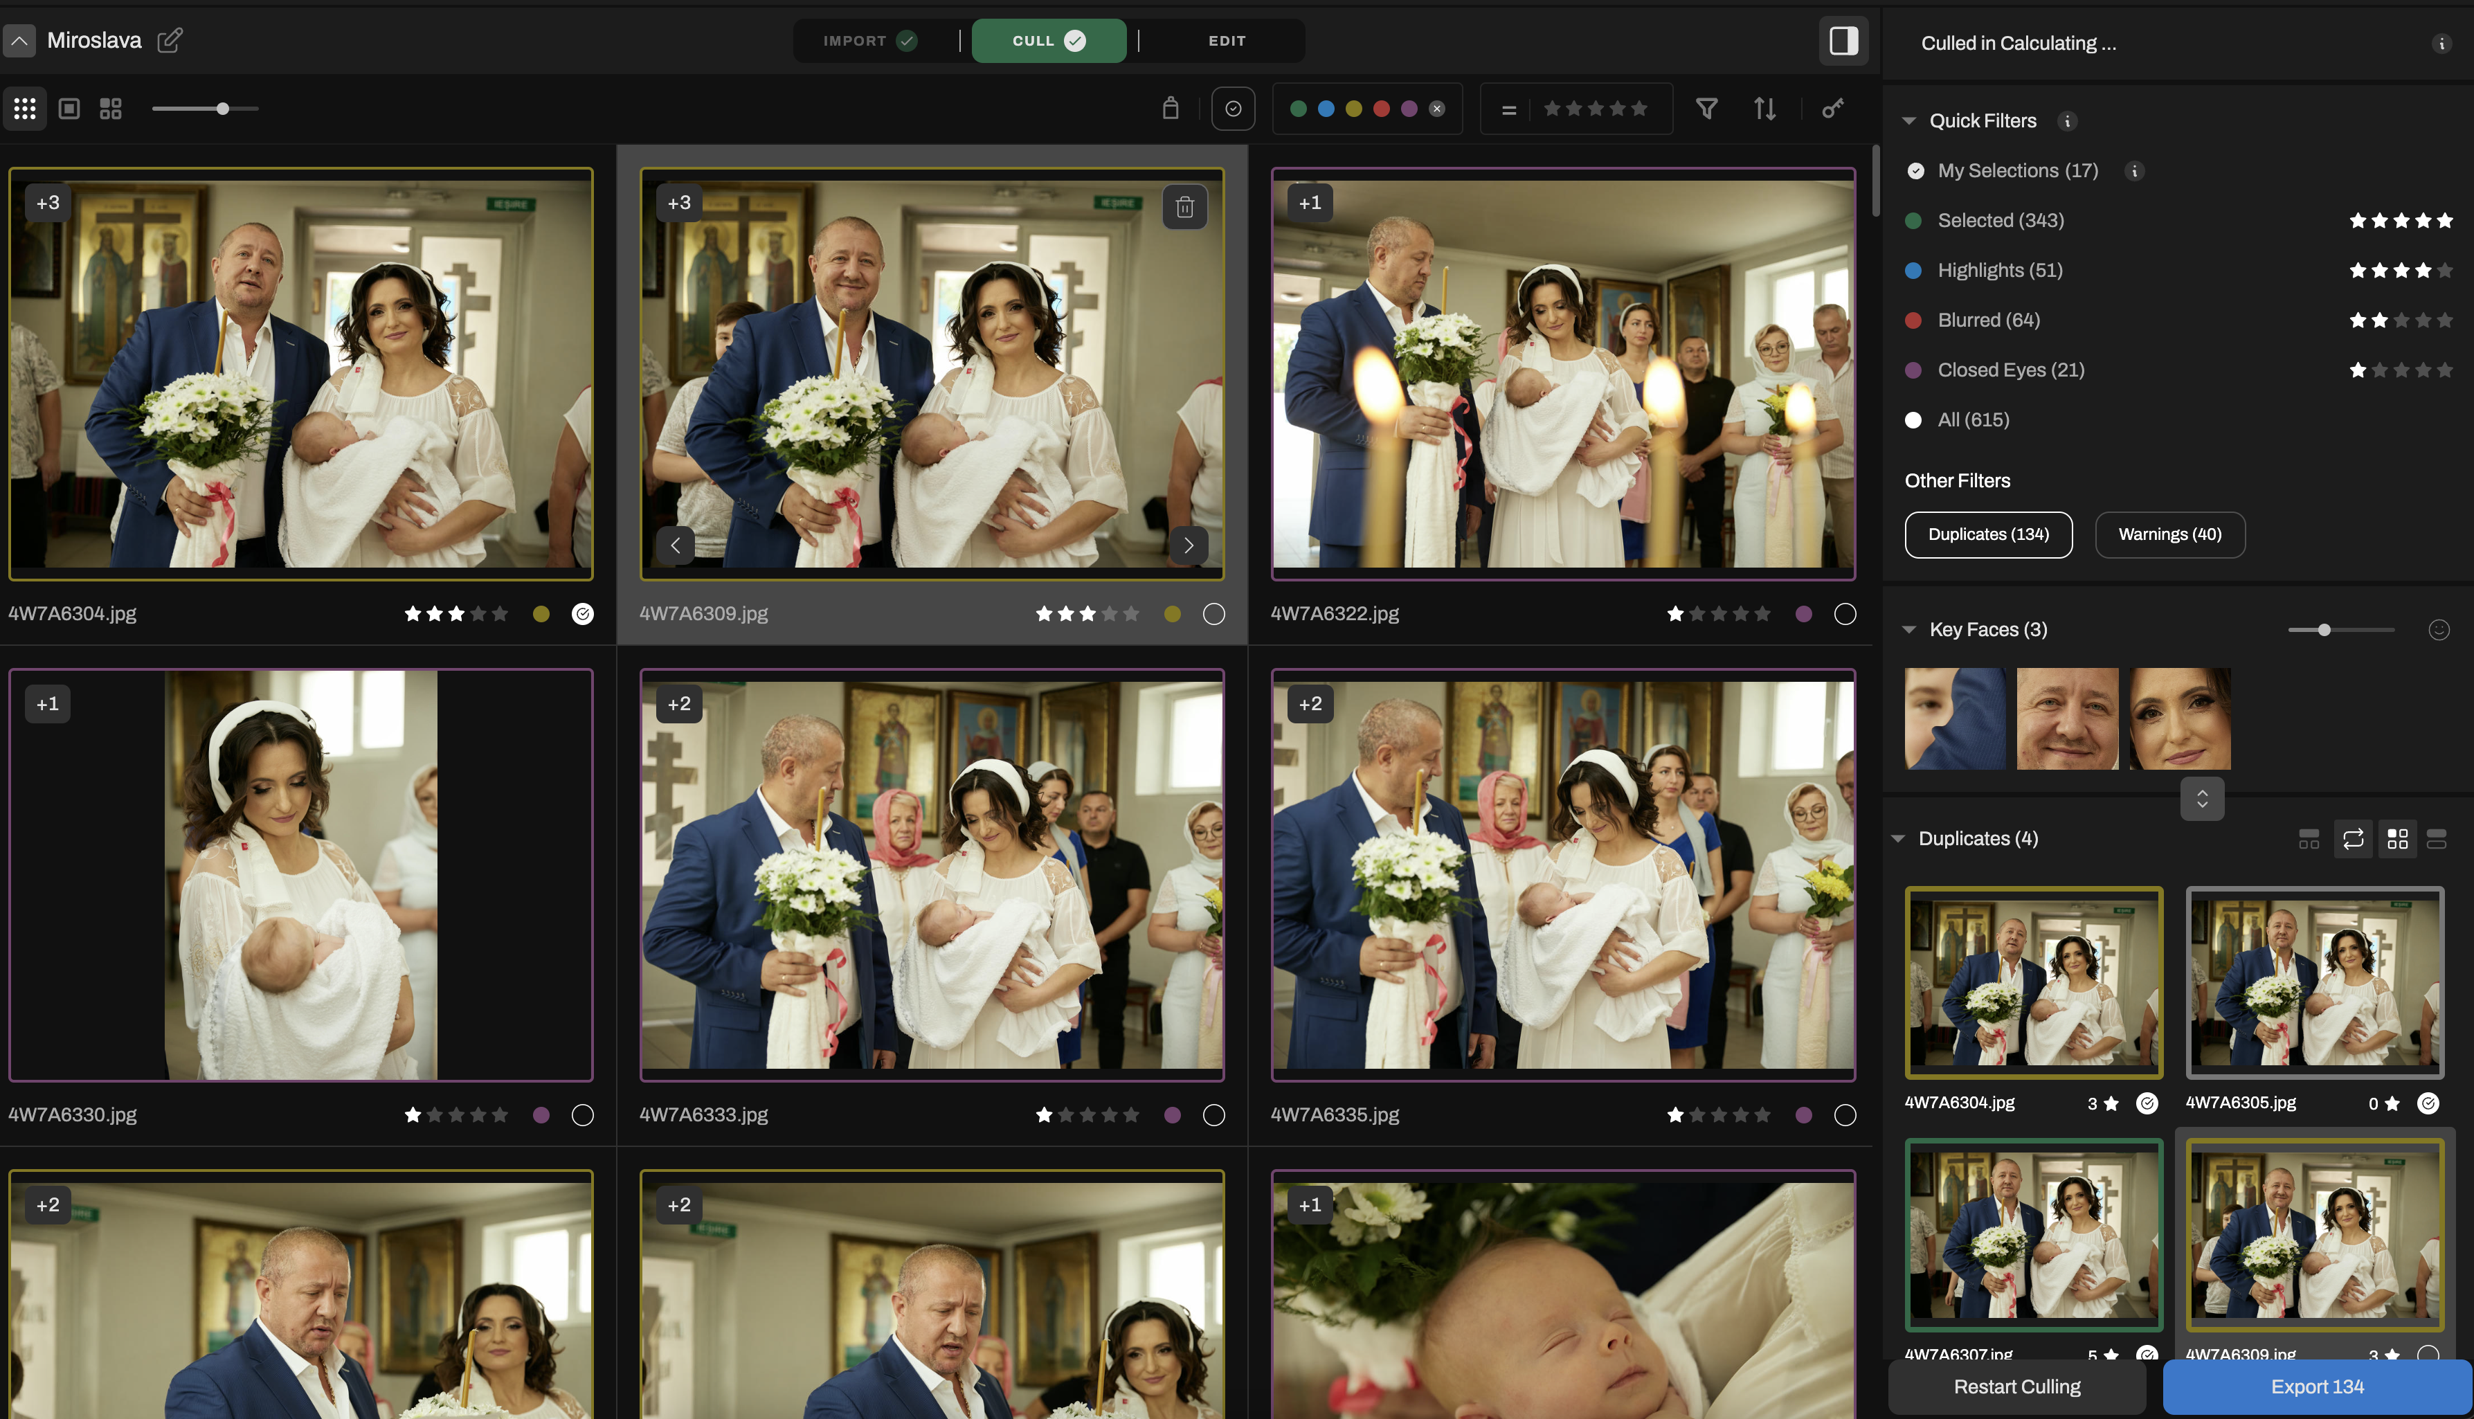Screen dimensions: 2474x1419
Task: Toggle selection circle for 4W7A6322.jpg
Action: click(1845, 613)
